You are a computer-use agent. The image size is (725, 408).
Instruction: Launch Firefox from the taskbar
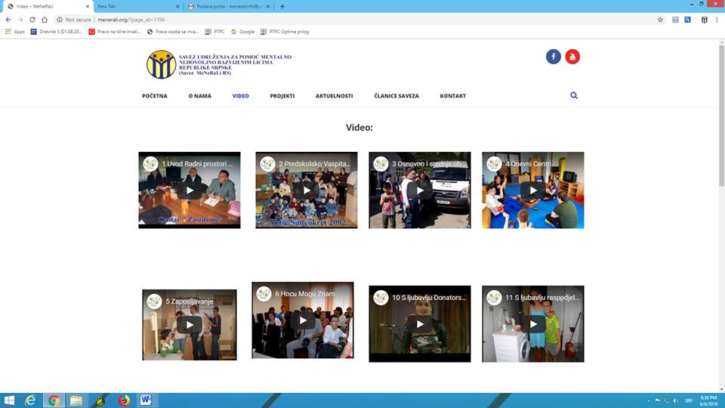pos(124,400)
